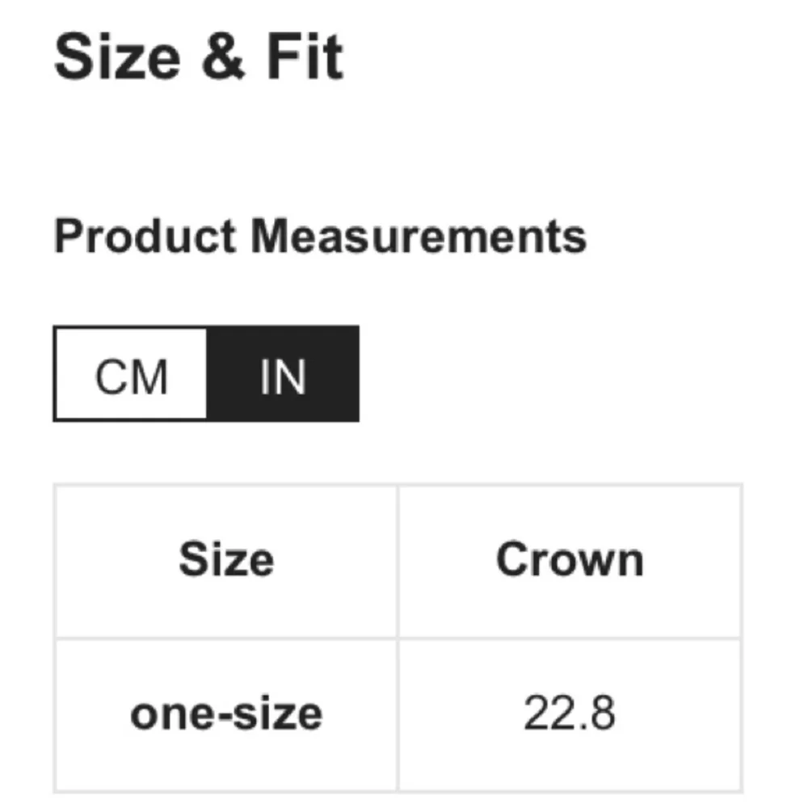This screenshot has width=808, height=808.
Task: Click the one-size row label
Action: (x=226, y=713)
